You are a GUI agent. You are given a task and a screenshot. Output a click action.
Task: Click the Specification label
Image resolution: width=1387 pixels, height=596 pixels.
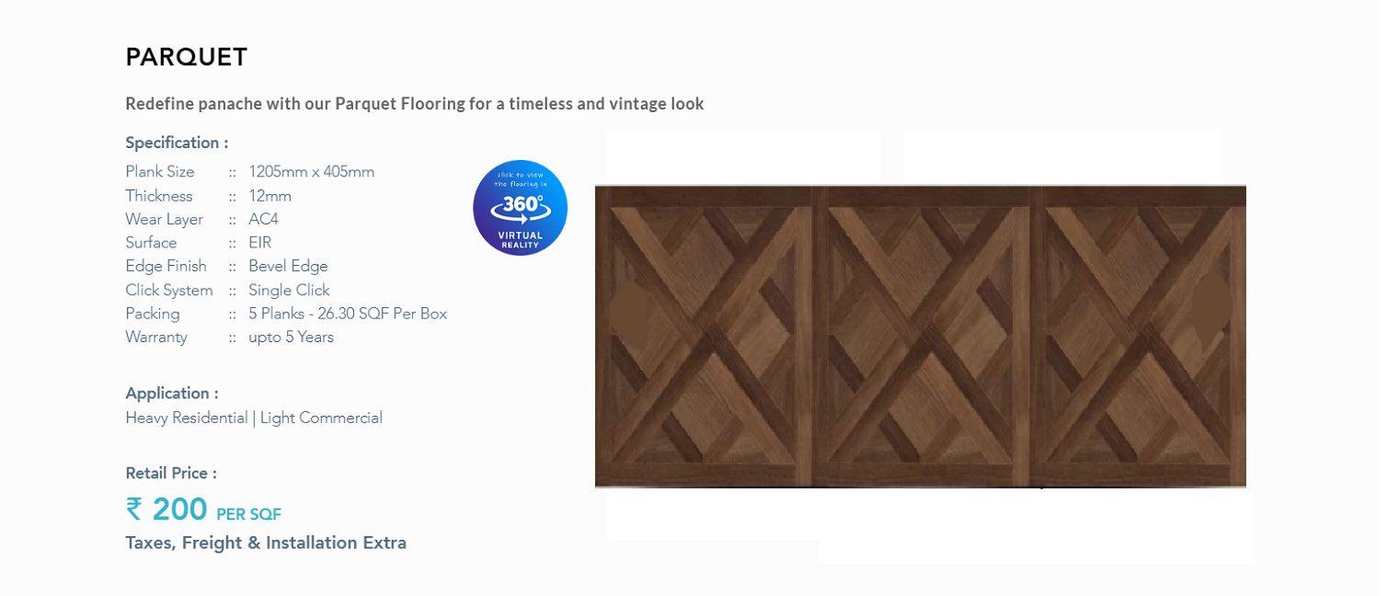click(x=177, y=143)
